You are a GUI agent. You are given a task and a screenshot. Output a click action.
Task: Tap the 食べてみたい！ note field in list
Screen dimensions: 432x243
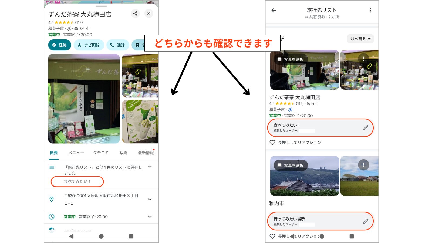point(320,128)
